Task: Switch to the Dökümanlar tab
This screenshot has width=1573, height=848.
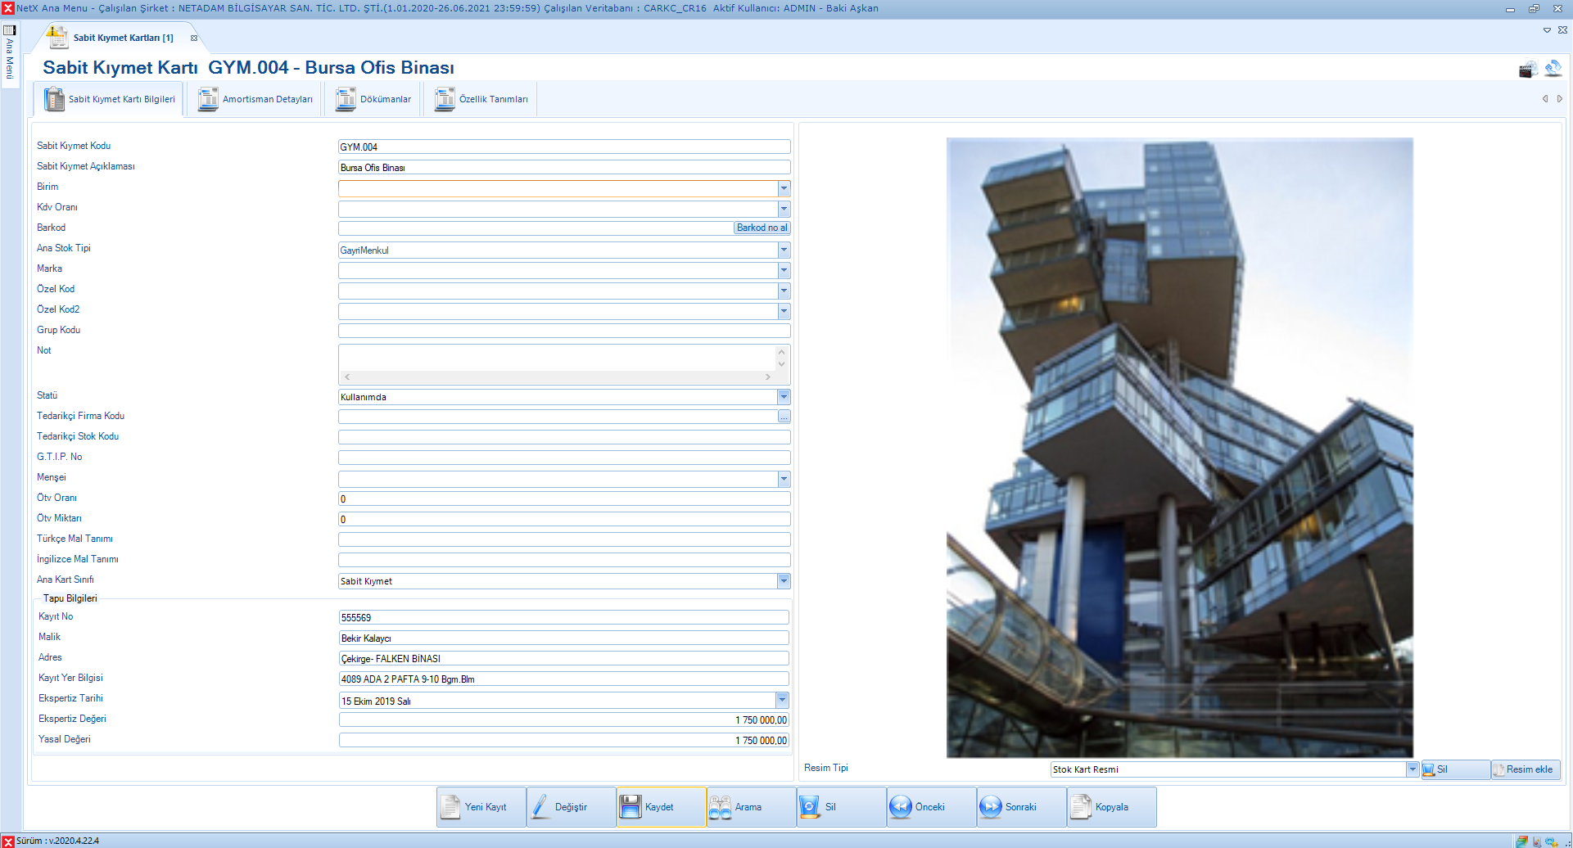Action: pyautogui.click(x=374, y=99)
